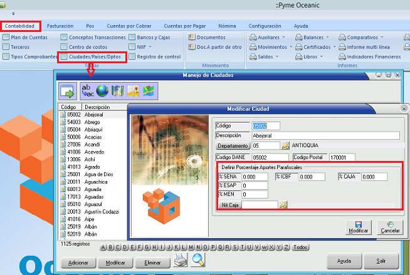
Task: Click the green arrow window icon
Action: [x=67, y=91]
